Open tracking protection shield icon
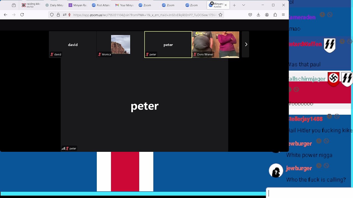 [52, 15]
